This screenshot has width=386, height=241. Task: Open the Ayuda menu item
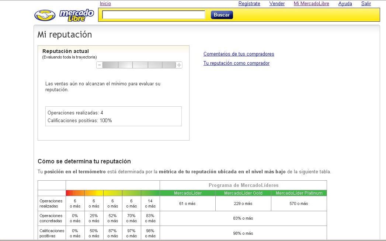(x=345, y=3)
